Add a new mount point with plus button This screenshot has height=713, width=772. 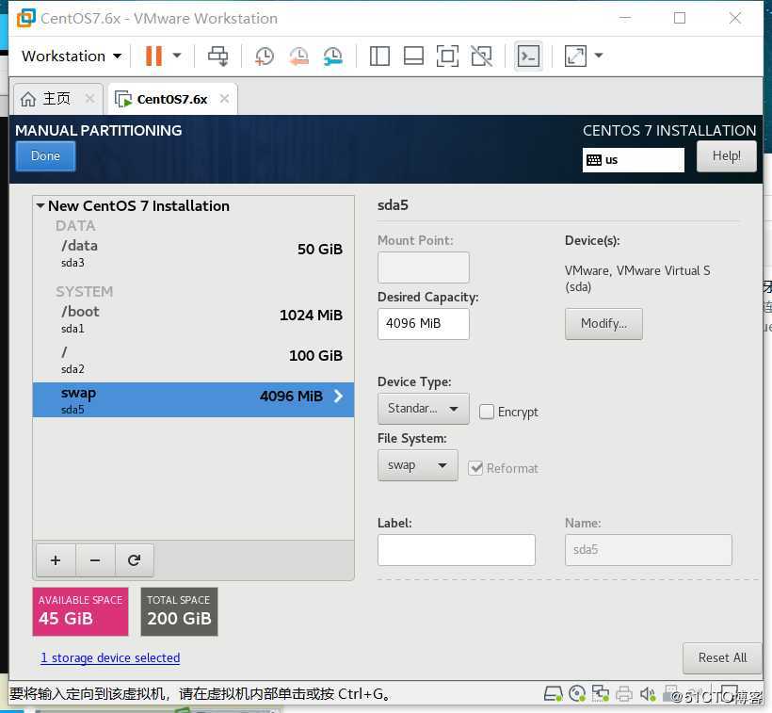(x=56, y=560)
